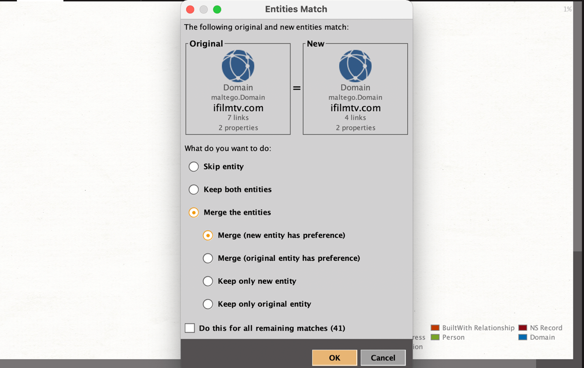
Task: Close the Entities Match dialog window
Action: (x=190, y=9)
